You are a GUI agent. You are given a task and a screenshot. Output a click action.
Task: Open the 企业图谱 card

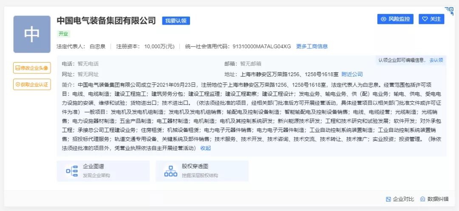coord(103,171)
